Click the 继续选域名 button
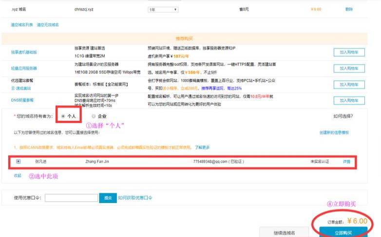This screenshot has height=237, width=381. point(285,233)
